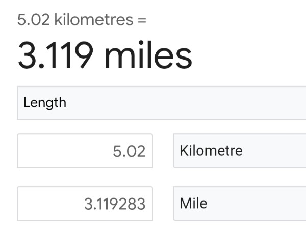Change the source unit from Kilometre
The width and height of the screenshot is (306, 229).
coord(240,151)
